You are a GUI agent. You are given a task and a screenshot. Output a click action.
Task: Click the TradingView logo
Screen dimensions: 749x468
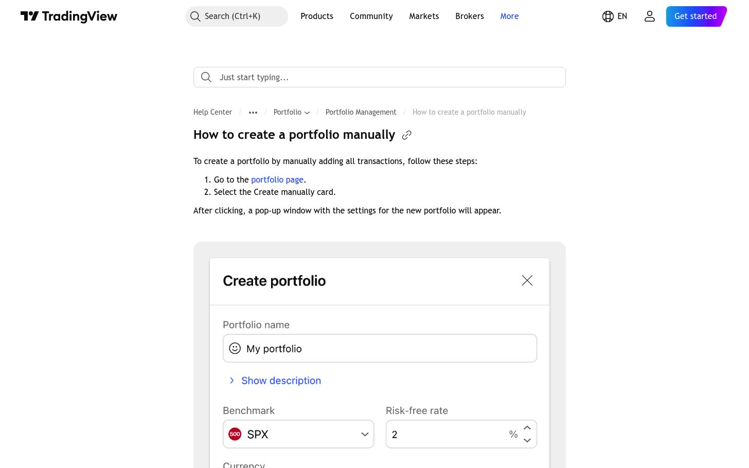click(69, 16)
